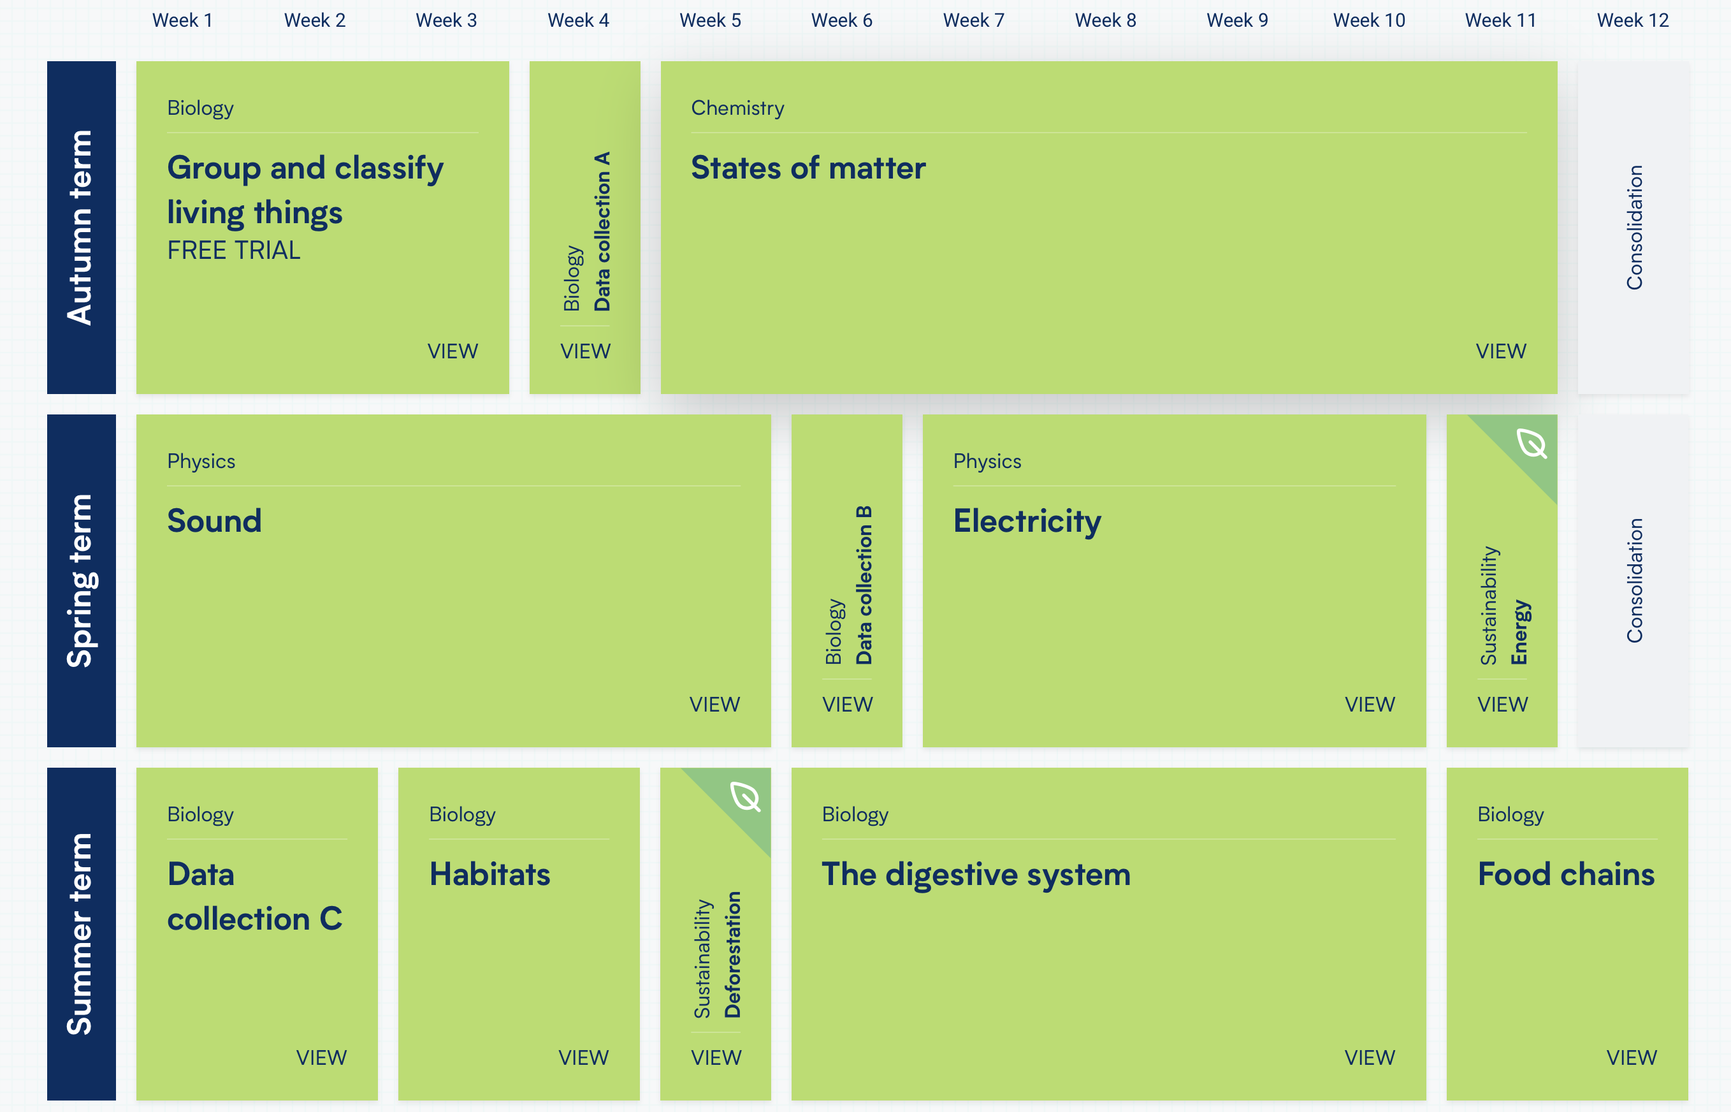Click the leaf icon on the Energy card

coord(1531,443)
